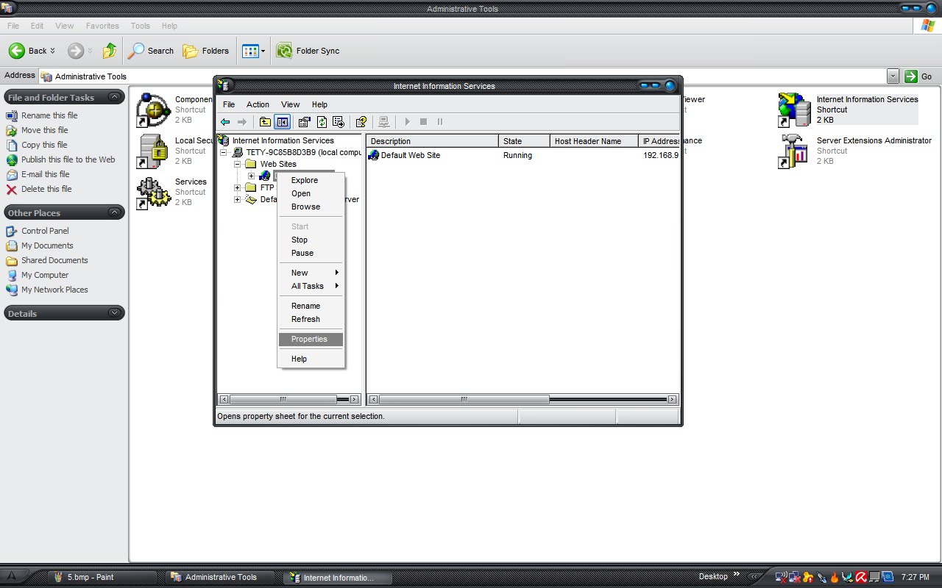Click the Start item play icon in IIS

(407, 122)
